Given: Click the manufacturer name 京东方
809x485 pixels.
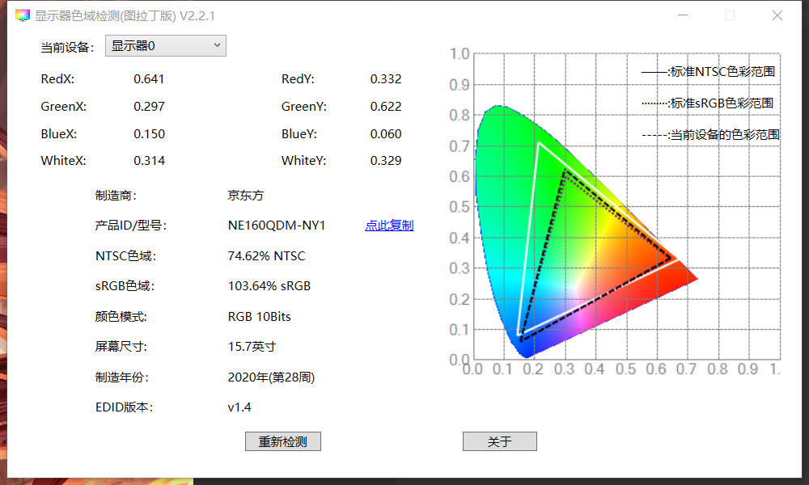Looking at the screenshot, I should [x=246, y=196].
